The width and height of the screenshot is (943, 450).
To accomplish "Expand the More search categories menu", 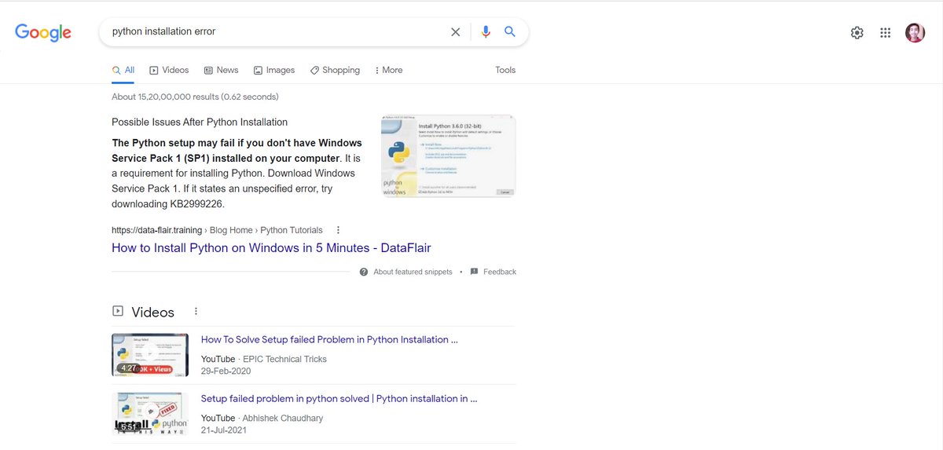I will pos(388,70).
